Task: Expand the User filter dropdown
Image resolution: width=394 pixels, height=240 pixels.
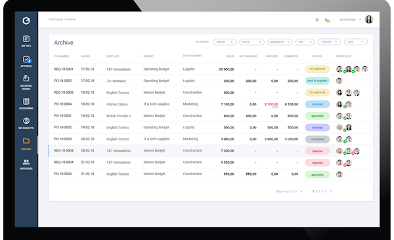Action: pyautogui.click(x=355, y=42)
